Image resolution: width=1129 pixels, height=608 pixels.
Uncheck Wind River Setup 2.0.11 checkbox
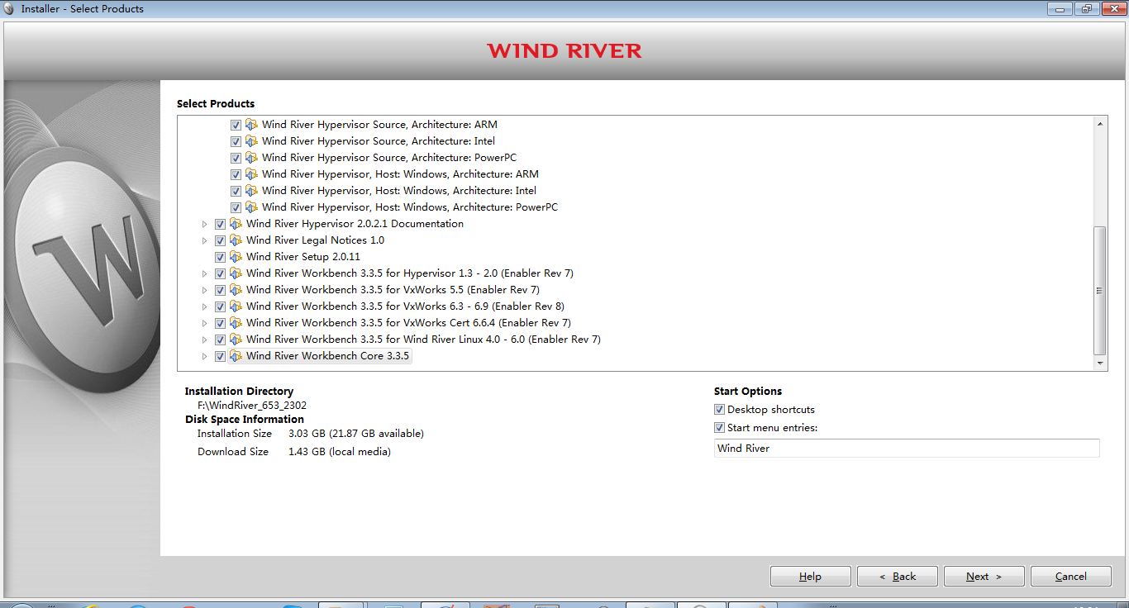click(x=220, y=257)
